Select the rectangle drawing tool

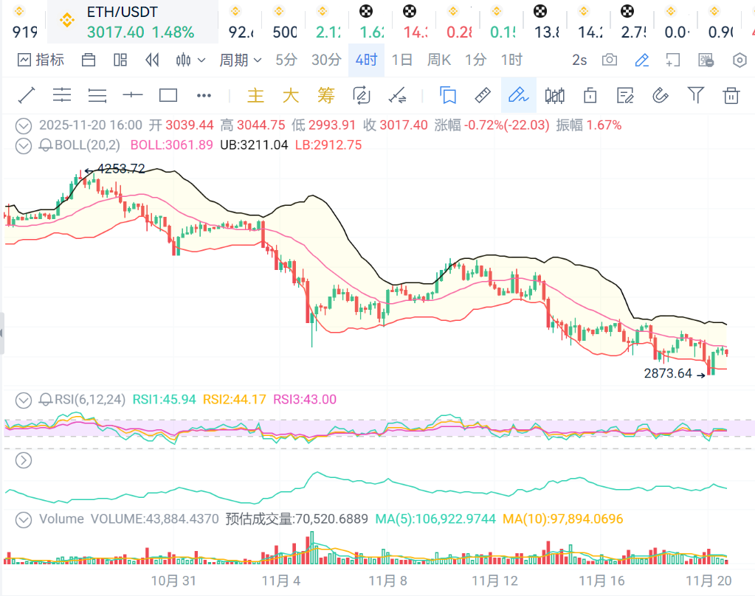click(168, 94)
